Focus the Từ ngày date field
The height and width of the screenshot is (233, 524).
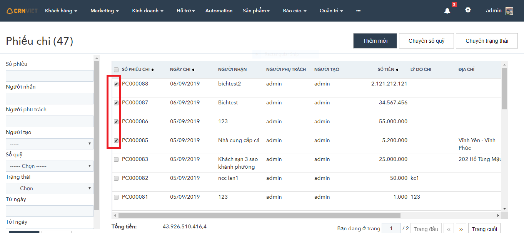click(50, 211)
